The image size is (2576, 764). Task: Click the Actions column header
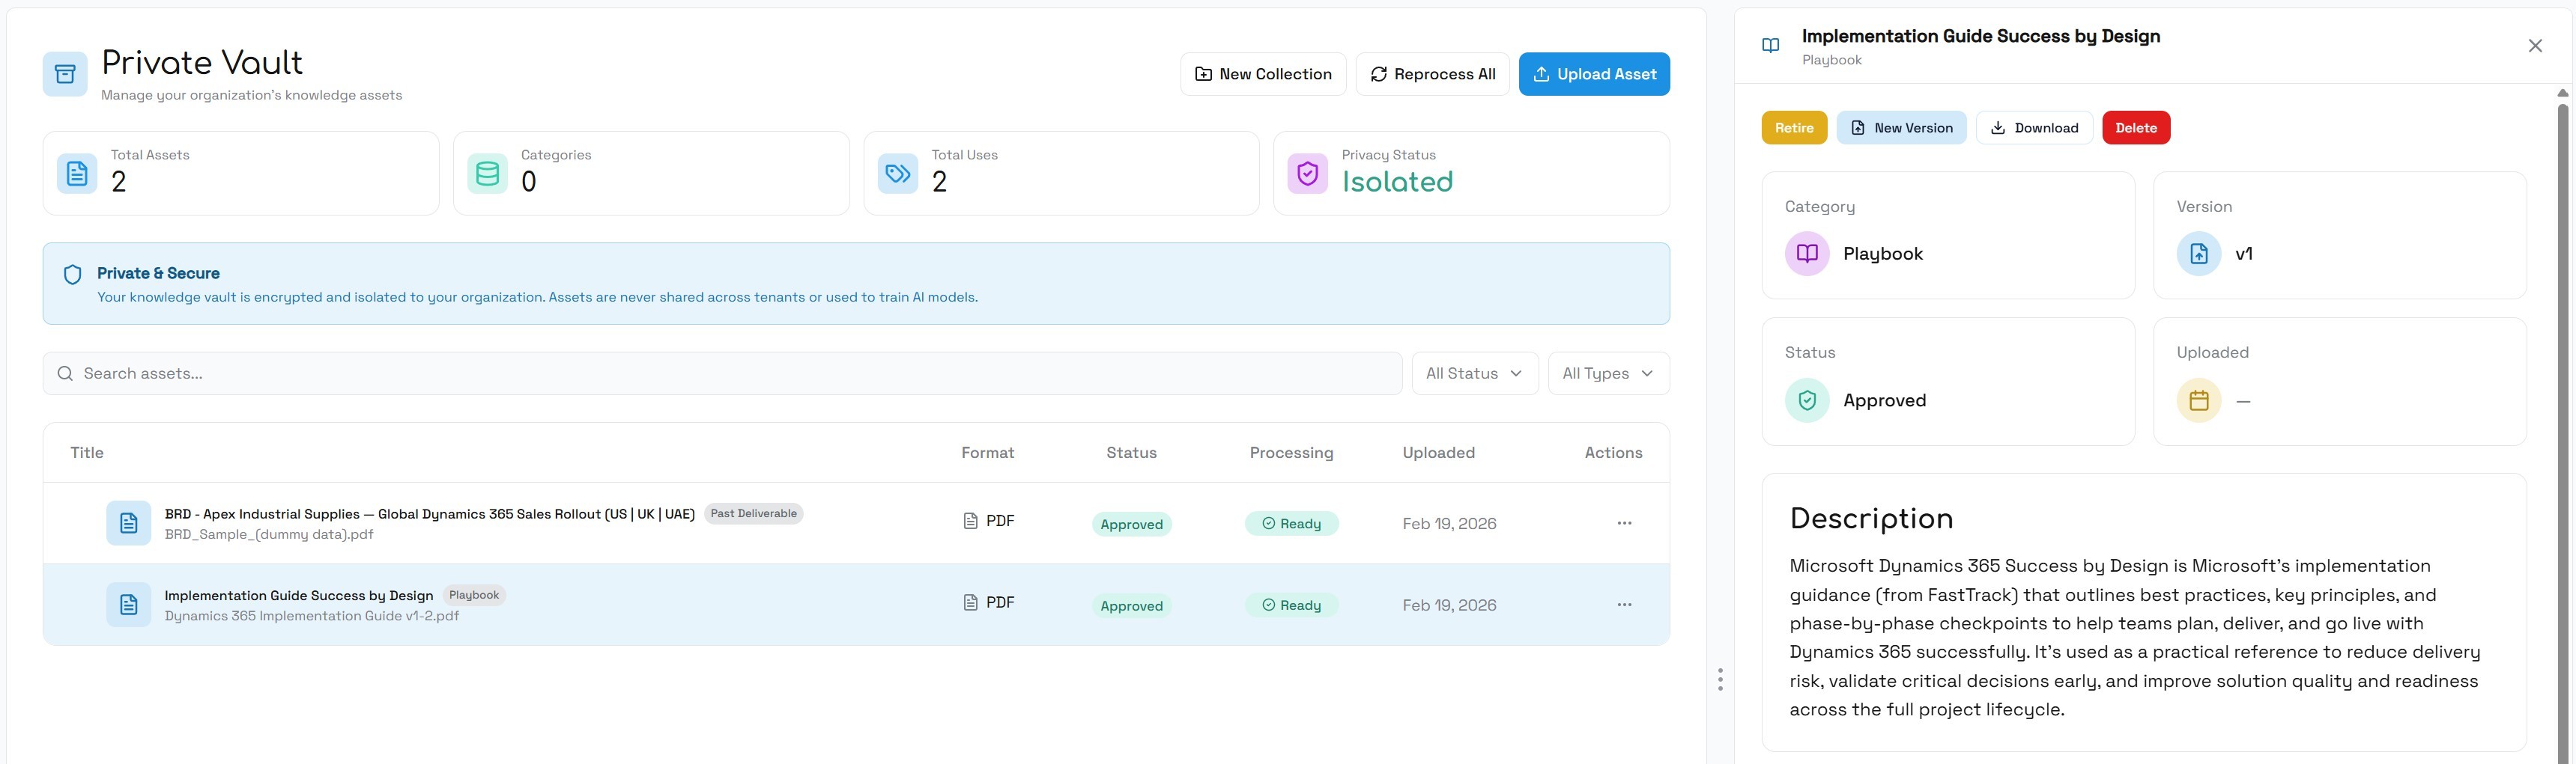tap(1613, 453)
